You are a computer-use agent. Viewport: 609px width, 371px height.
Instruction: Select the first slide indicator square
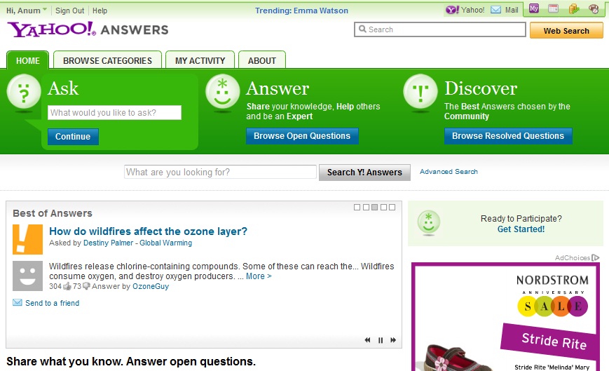click(x=357, y=208)
